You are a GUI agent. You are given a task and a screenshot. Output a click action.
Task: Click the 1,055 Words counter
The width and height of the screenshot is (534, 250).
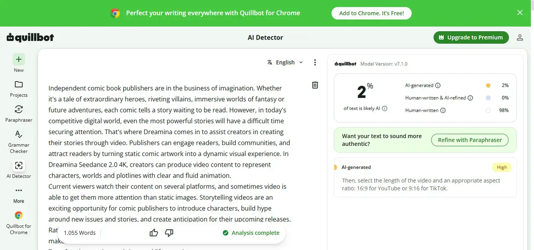click(x=80, y=233)
